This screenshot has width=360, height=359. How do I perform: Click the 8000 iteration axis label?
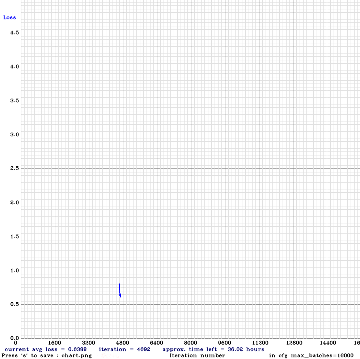pyautogui.click(x=191, y=343)
